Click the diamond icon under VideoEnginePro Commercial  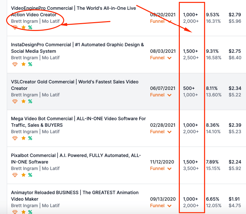click(x=15, y=27)
